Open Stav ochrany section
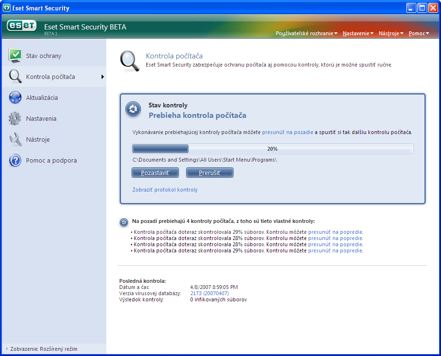This screenshot has height=356, width=441. coord(54,56)
